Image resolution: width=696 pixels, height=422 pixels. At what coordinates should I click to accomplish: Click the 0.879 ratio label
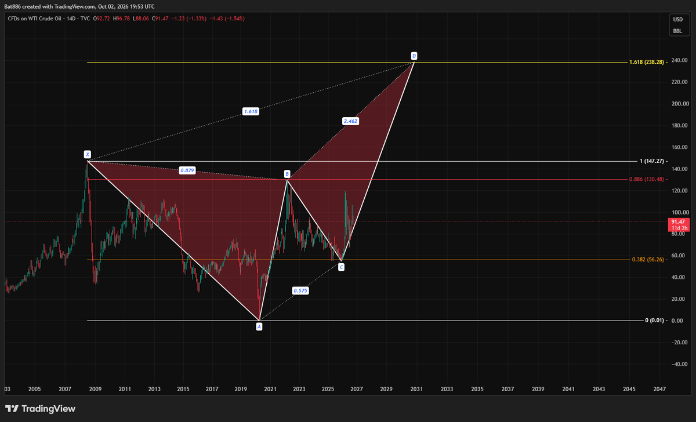187,170
